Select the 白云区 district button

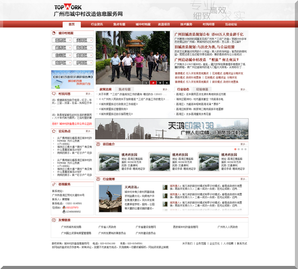[62, 55]
